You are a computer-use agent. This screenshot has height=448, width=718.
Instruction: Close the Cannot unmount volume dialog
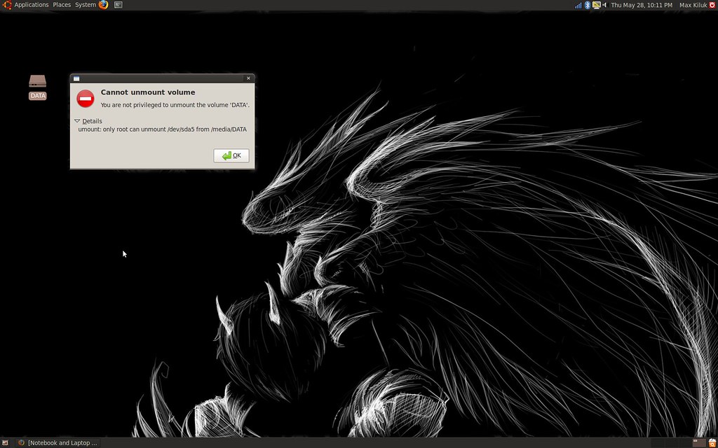pyautogui.click(x=249, y=78)
